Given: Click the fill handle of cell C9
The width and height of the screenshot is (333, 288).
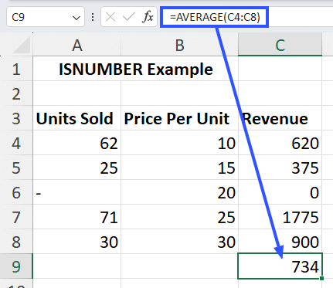Looking at the screenshot, I should tap(321, 278).
